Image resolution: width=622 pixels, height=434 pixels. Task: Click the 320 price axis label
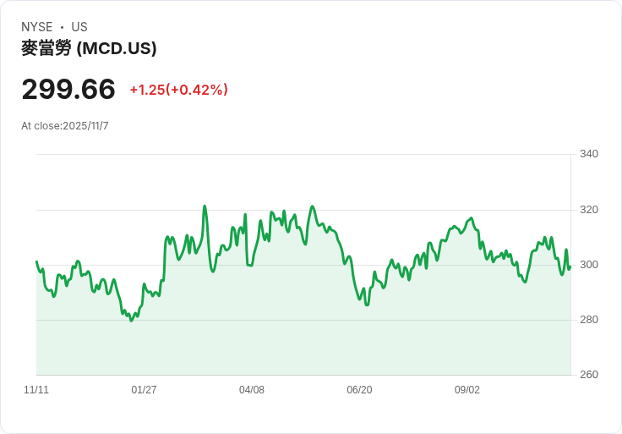[x=589, y=210]
